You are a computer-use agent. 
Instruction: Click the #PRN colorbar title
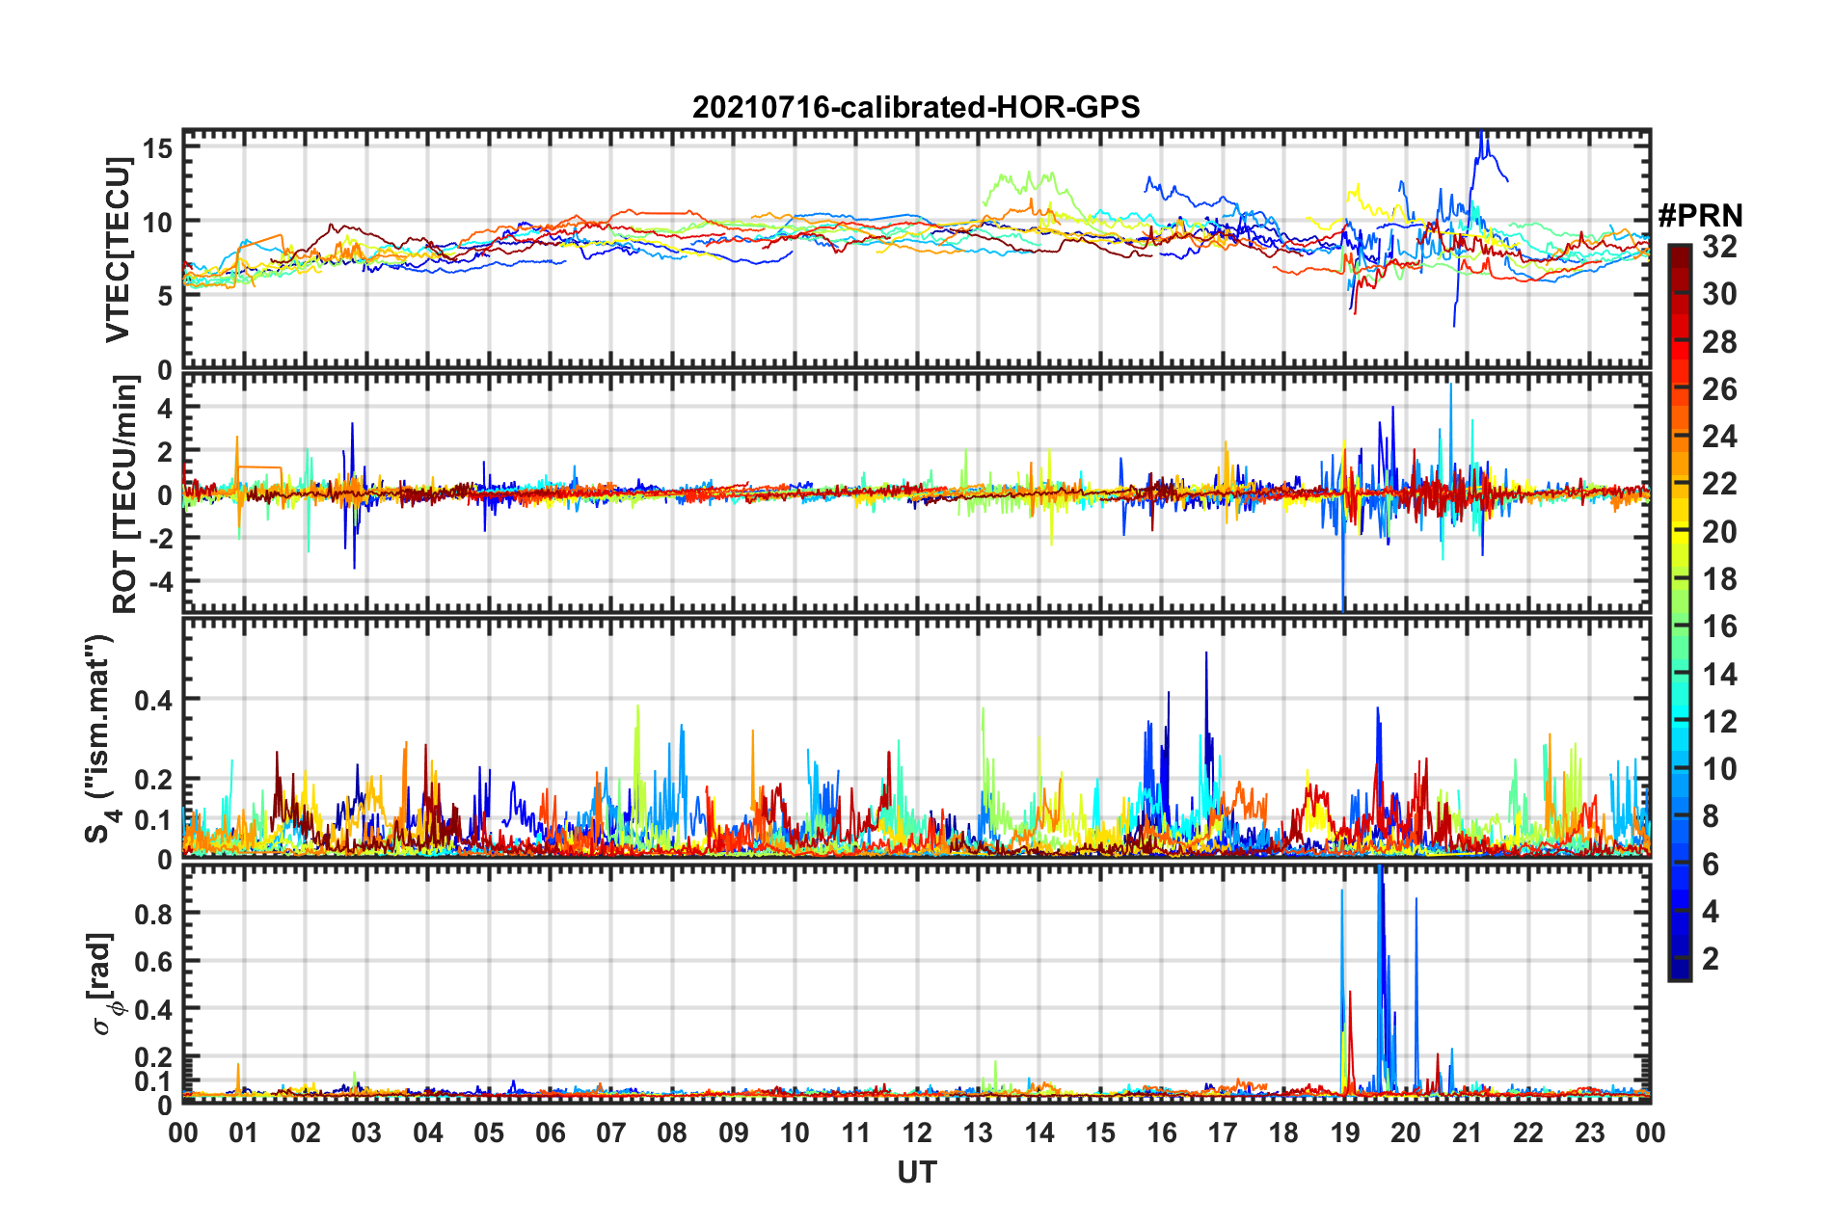click(1700, 216)
